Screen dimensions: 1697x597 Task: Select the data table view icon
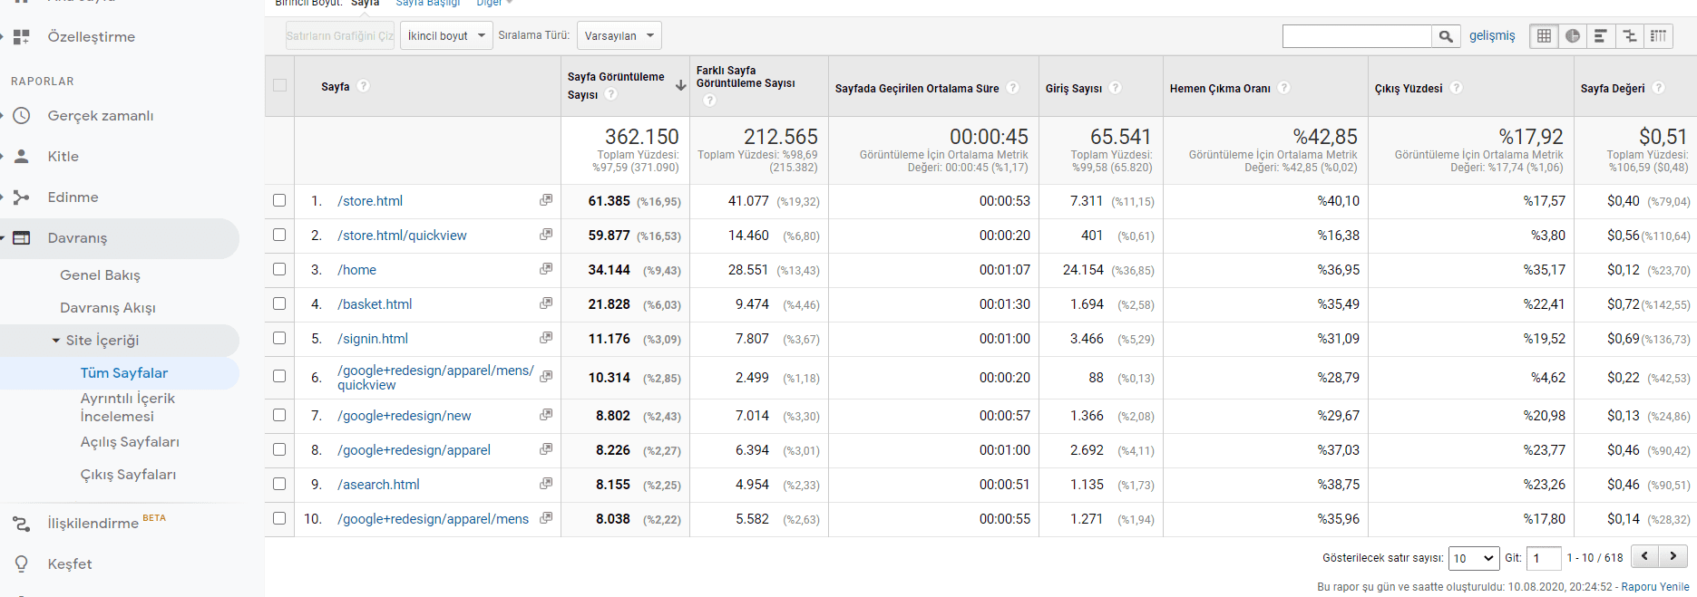click(x=1544, y=36)
